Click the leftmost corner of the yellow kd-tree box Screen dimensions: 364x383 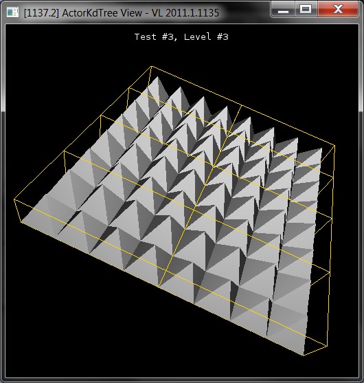click(x=14, y=199)
